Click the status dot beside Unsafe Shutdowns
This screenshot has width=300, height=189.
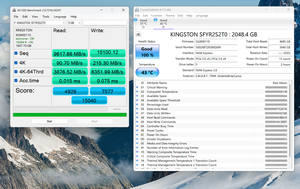tap(137, 139)
